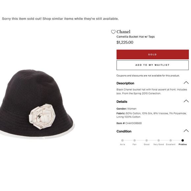Open the black bucket hat product image

pyautogui.click(x=37, y=104)
